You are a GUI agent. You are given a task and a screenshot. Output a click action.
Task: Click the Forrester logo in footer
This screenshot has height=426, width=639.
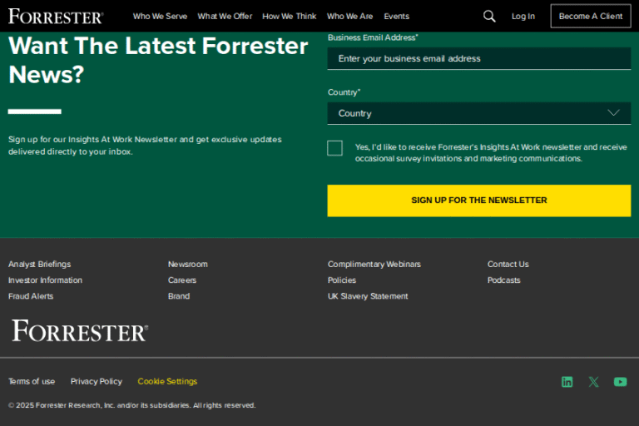click(x=80, y=331)
